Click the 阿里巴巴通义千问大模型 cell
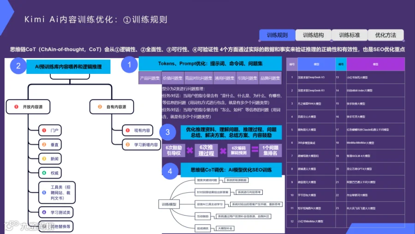Screen dimensions: 415x234 click(x=375, y=182)
